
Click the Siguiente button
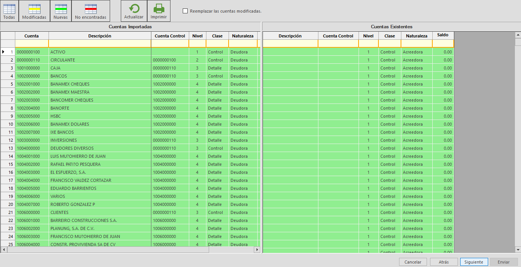tap(474, 262)
